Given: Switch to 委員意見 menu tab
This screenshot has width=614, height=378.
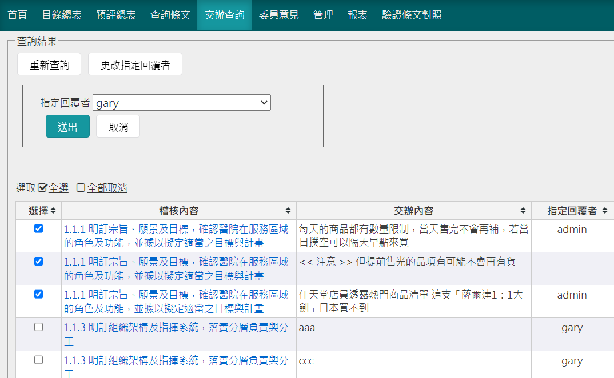Looking at the screenshot, I should click(x=278, y=15).
